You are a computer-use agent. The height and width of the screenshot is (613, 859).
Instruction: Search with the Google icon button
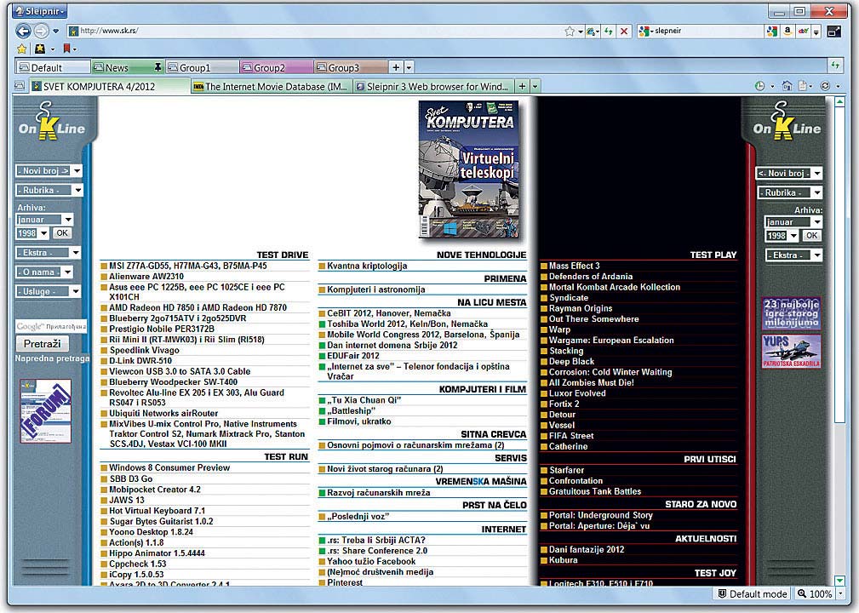772,32
